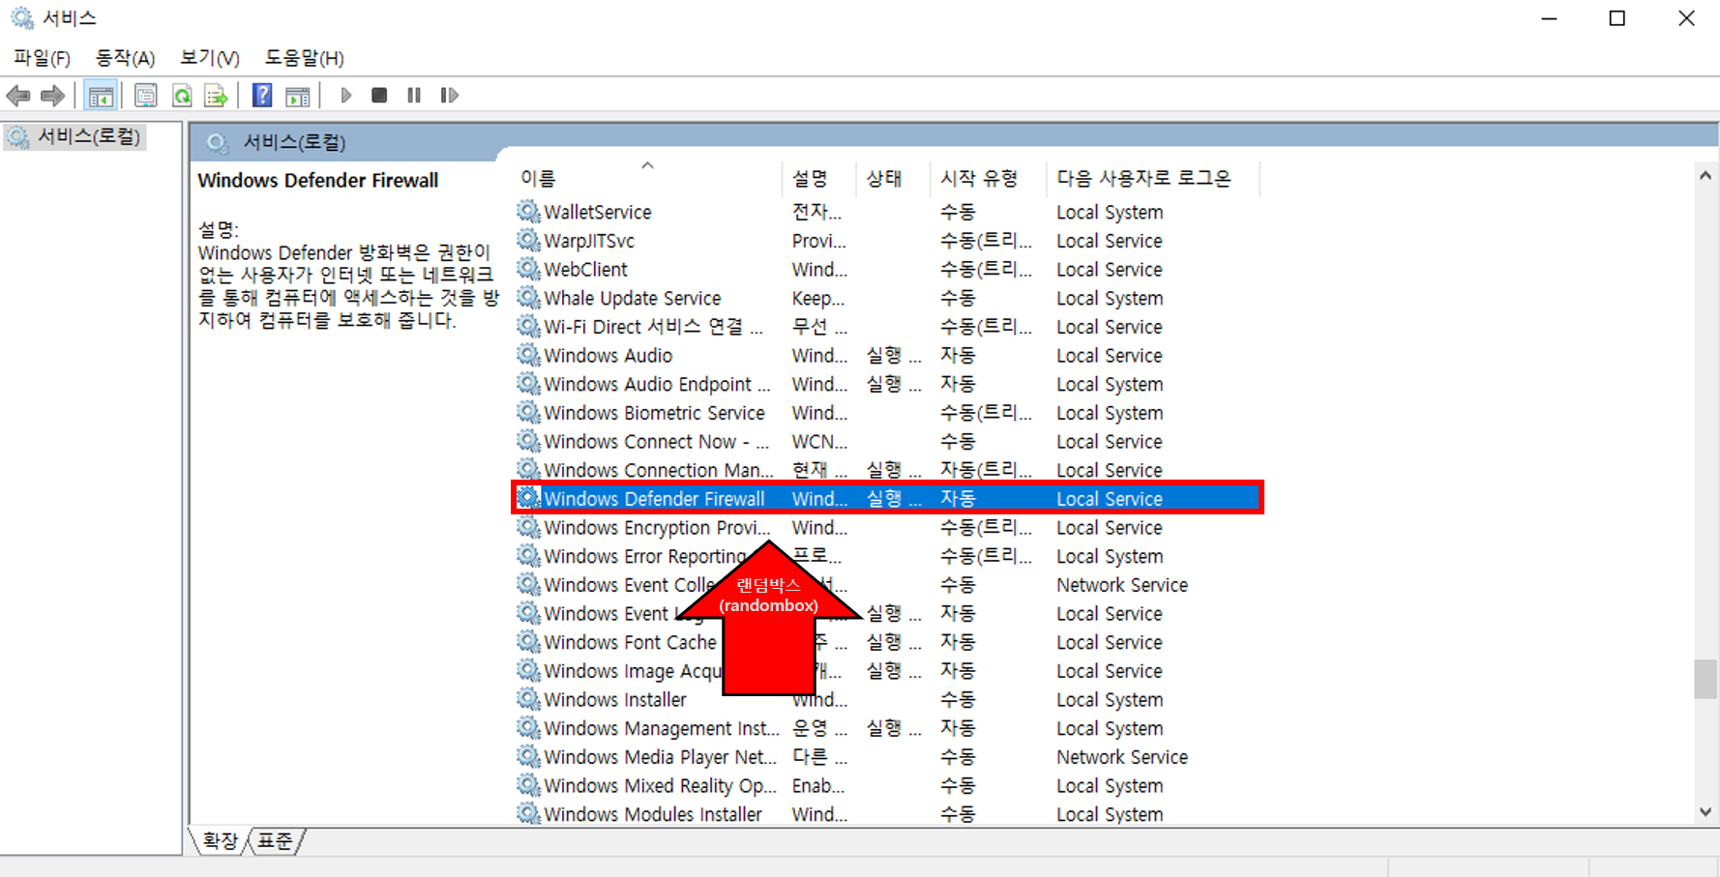The height and width of the screenshot is (877, 1720).
Task: Select the Windows Installer service name
Action: point(615,699)
